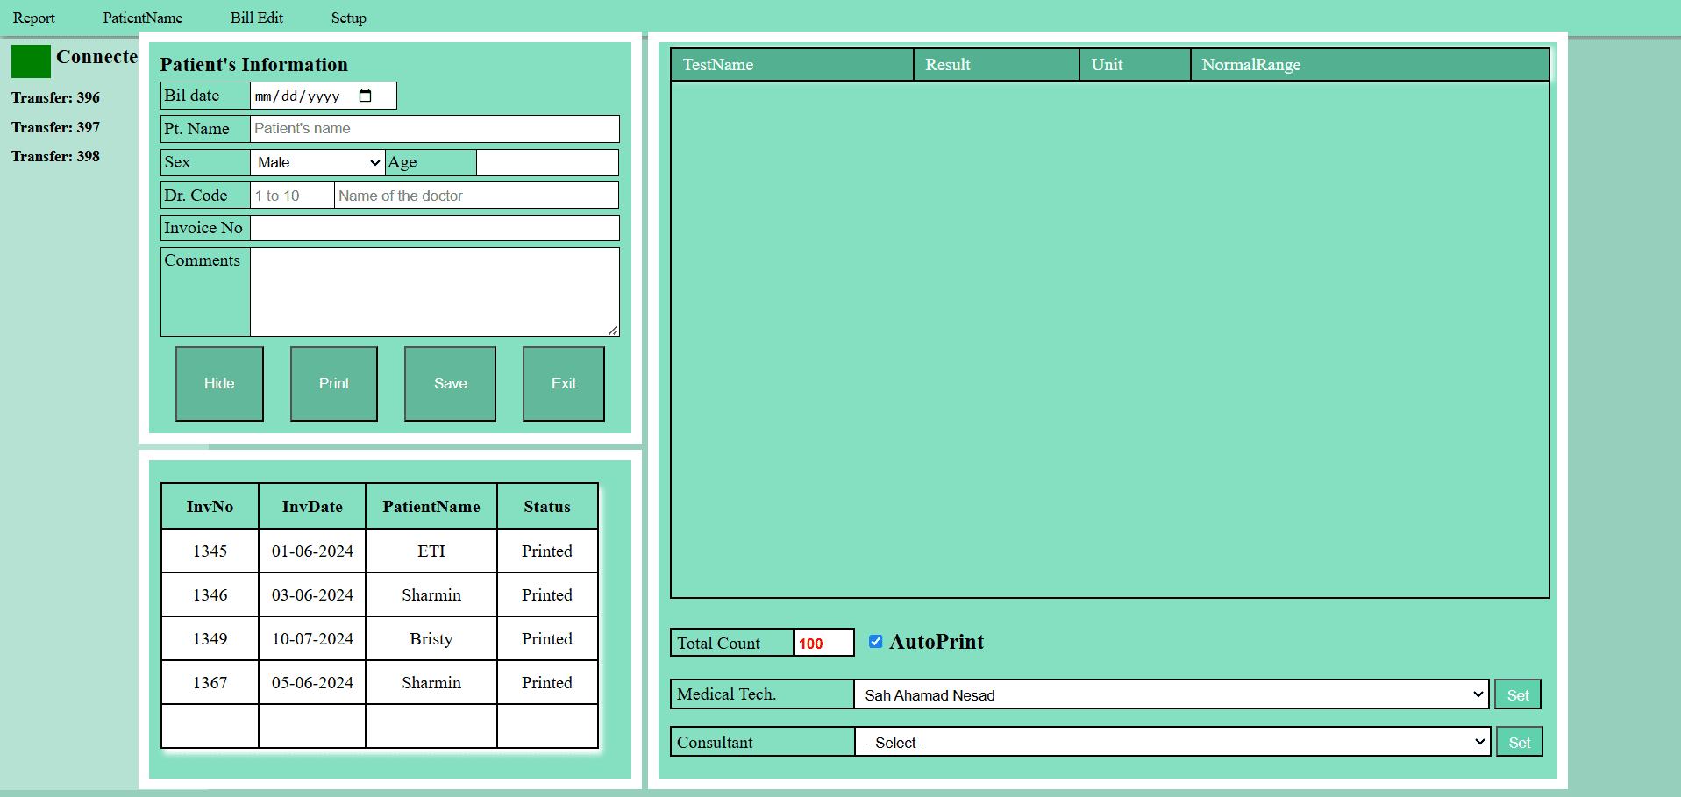
Task: Click the Unit column header
Action: [x=1135, y=65]
